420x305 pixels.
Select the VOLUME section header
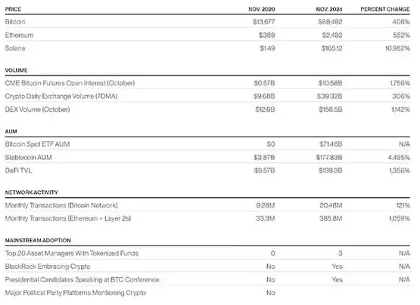point(16,70)
